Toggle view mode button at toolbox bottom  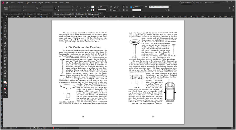point(5,96)
